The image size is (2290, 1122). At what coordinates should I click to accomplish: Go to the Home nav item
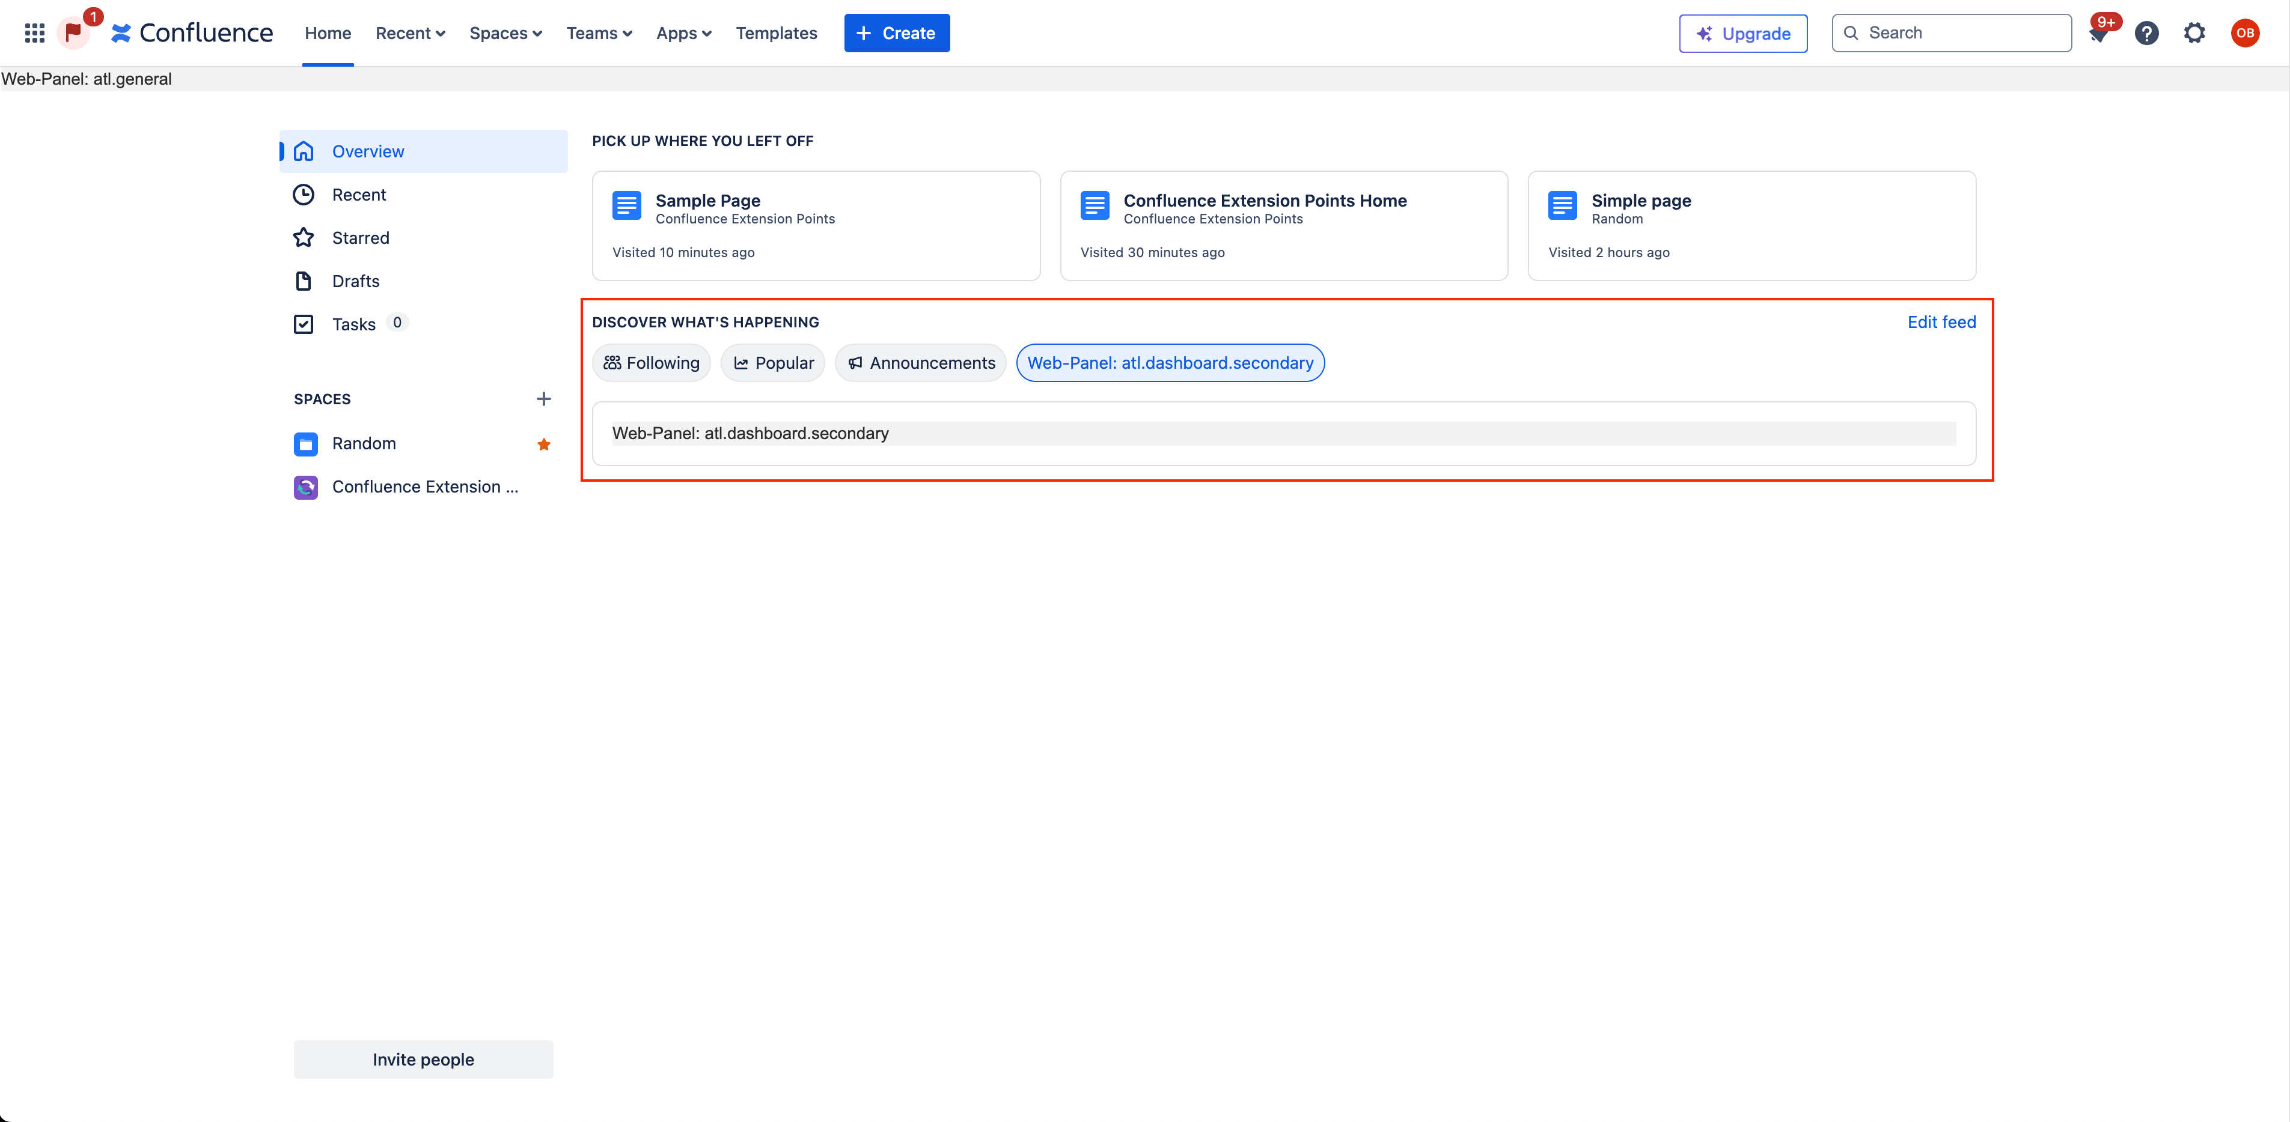point(327,33)
